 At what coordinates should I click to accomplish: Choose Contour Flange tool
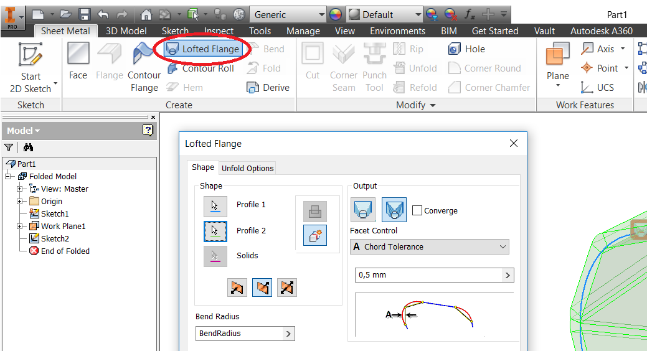coord(144,68)
